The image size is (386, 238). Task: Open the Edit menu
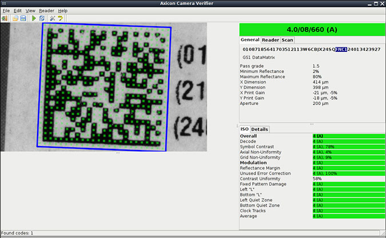tap(18, 11)
